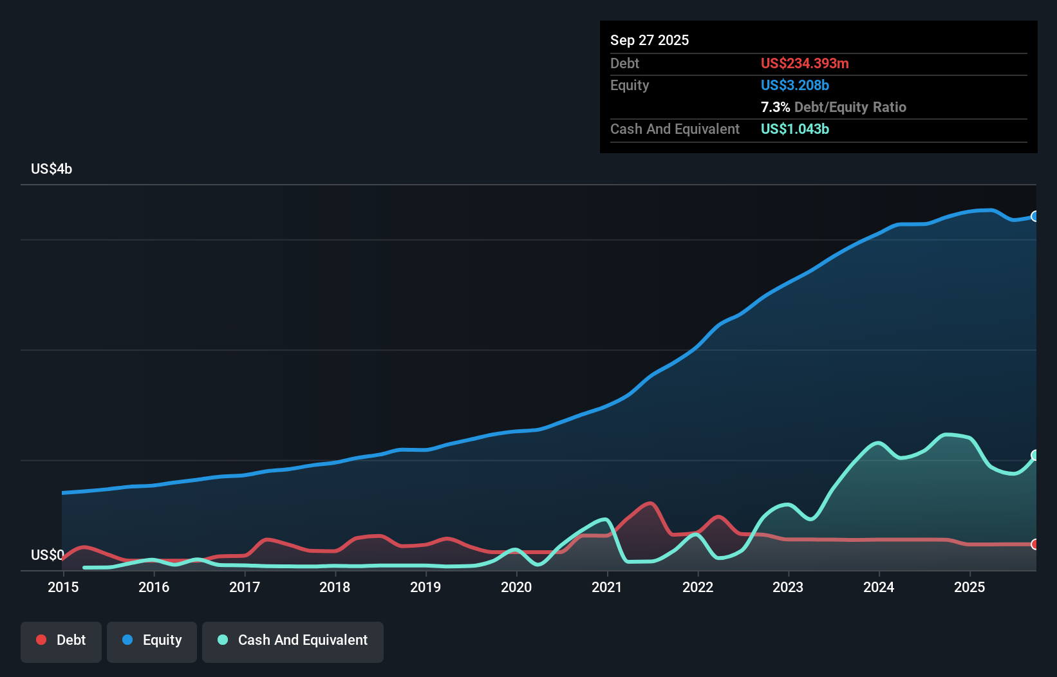Switch focus to the 2020 axis label
Screen dimensions: 1057x677
(517, 587)
